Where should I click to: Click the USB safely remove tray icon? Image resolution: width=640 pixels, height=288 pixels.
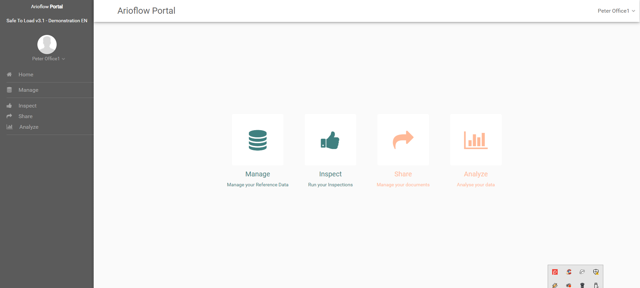(x=596, y=285)
